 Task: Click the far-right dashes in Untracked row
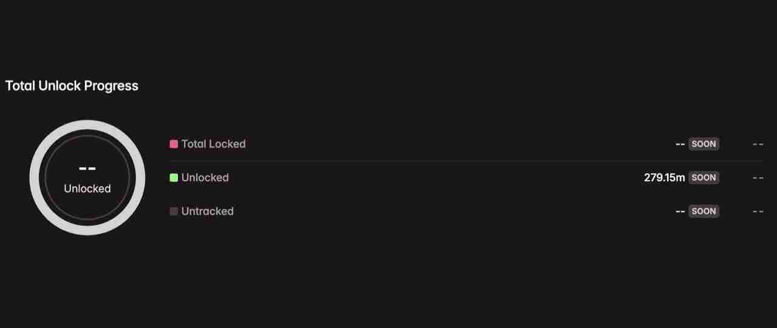click(x=758, y=211)
